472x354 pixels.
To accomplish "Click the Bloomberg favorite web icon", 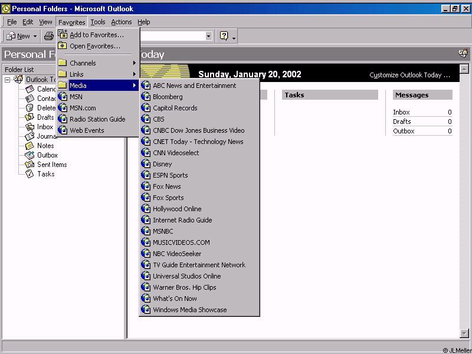I will (146, 96).
